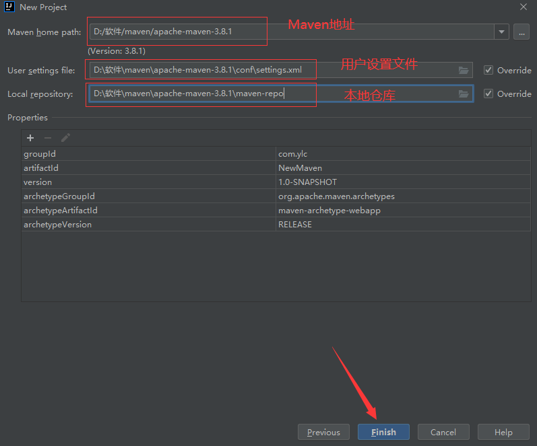Toggle Override for user settings file
537x446 pixels.
pos(488,70)
